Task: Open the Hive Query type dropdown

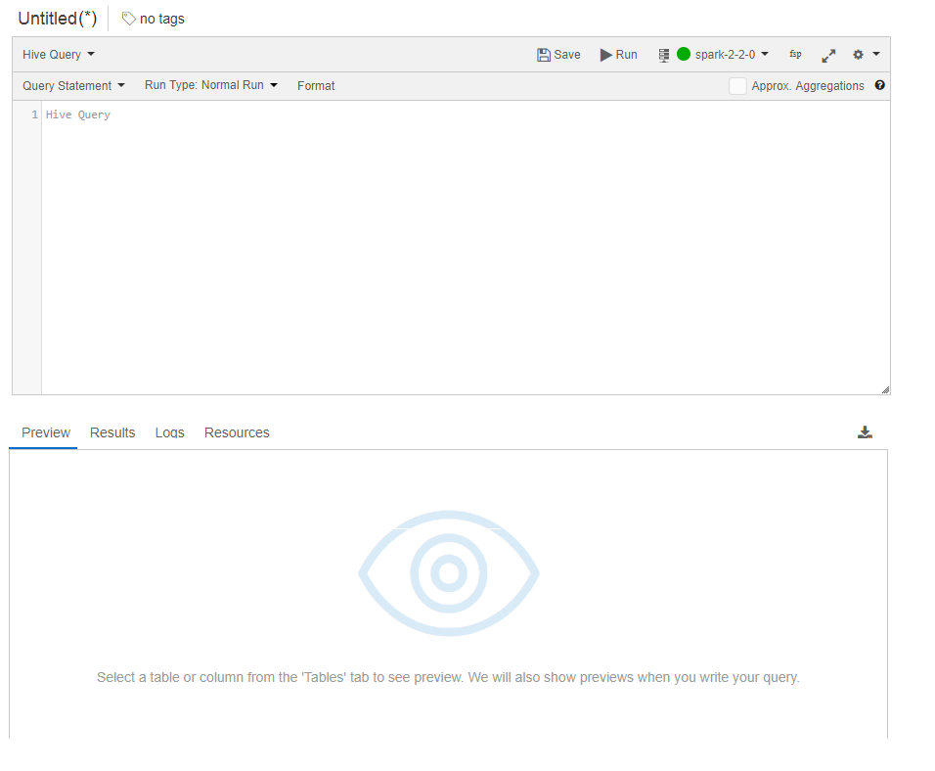Action: click(59, 55)
